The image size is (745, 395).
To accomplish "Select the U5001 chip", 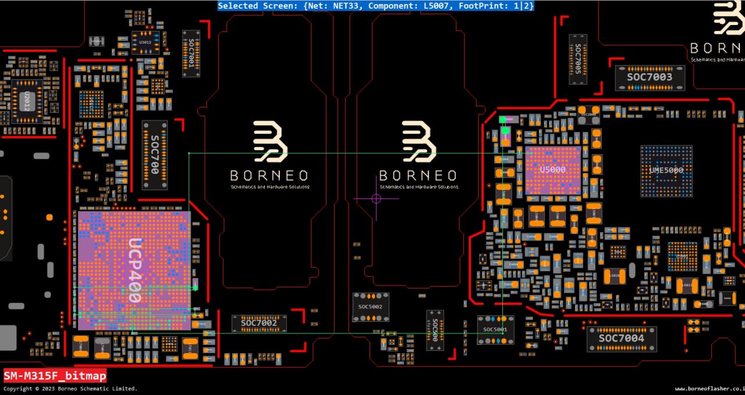I will 682,256.
